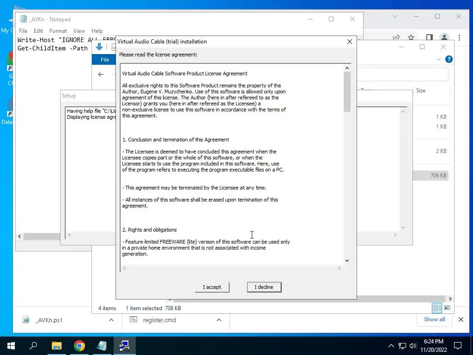This screenshot has width=473, height=355.
Task: Bookmark page with Chrome star icon
Action: tap(411, 37)
